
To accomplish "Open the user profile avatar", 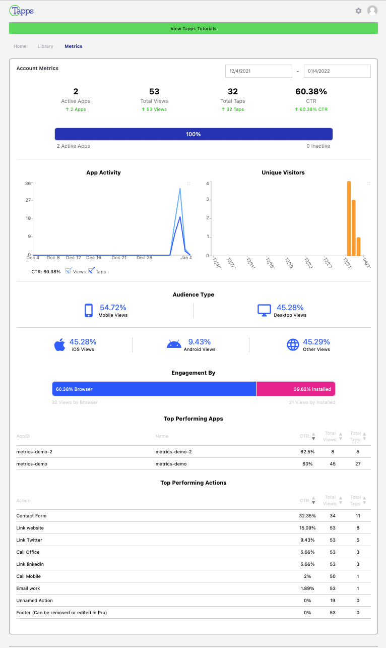I will click(x=372, y=11).
